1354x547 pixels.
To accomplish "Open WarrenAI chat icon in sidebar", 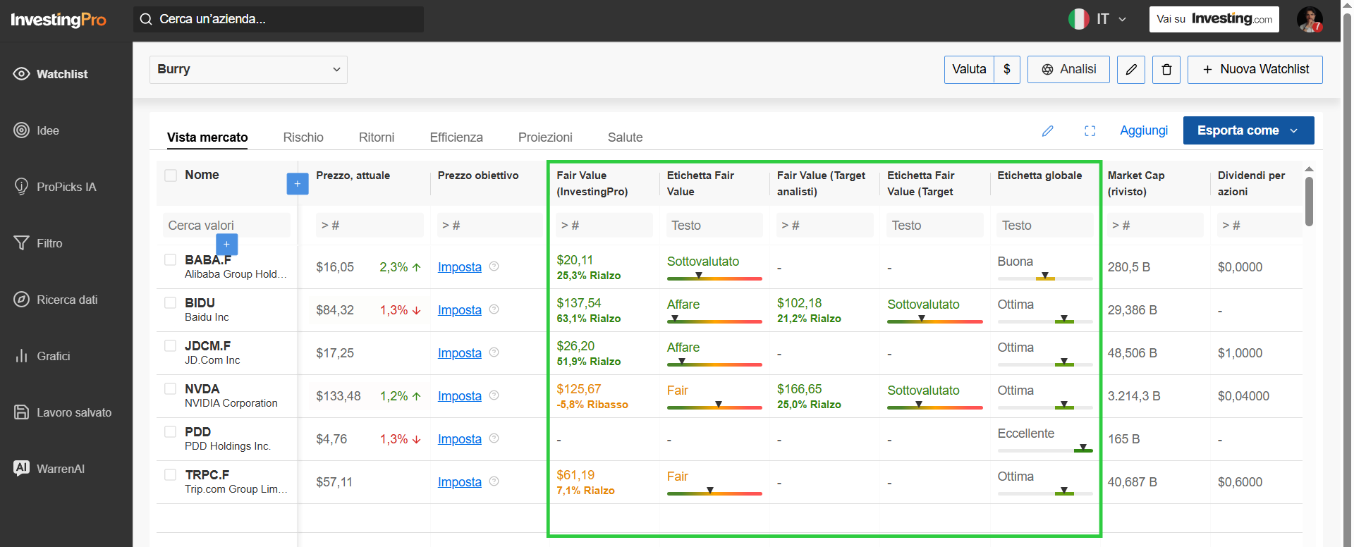I will coord(22,468).
